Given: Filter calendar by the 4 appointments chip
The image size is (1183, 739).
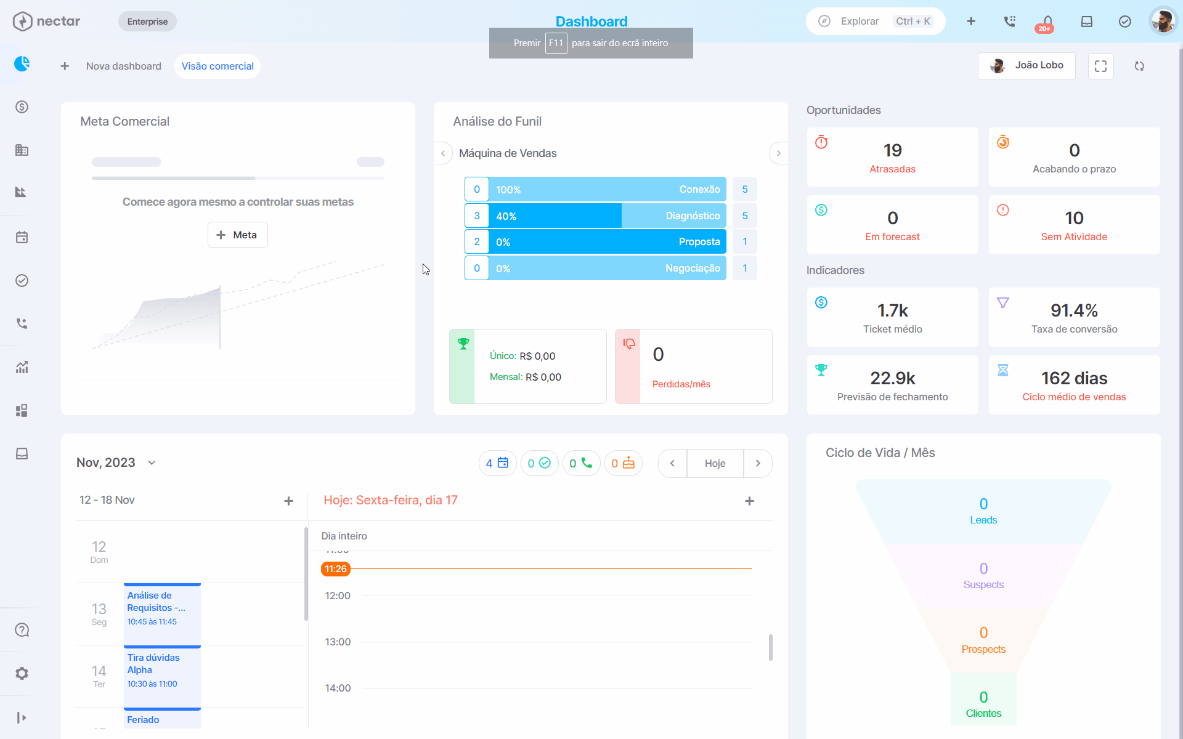Looking at the screenshot, I should coord(498,463).
